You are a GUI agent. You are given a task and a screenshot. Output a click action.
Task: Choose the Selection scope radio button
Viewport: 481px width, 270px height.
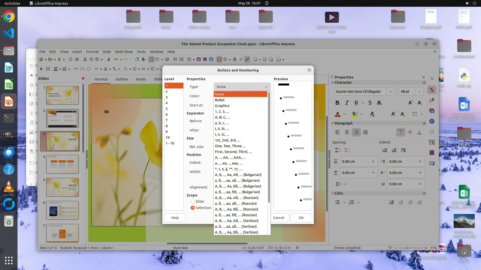[x=192, y=208]
